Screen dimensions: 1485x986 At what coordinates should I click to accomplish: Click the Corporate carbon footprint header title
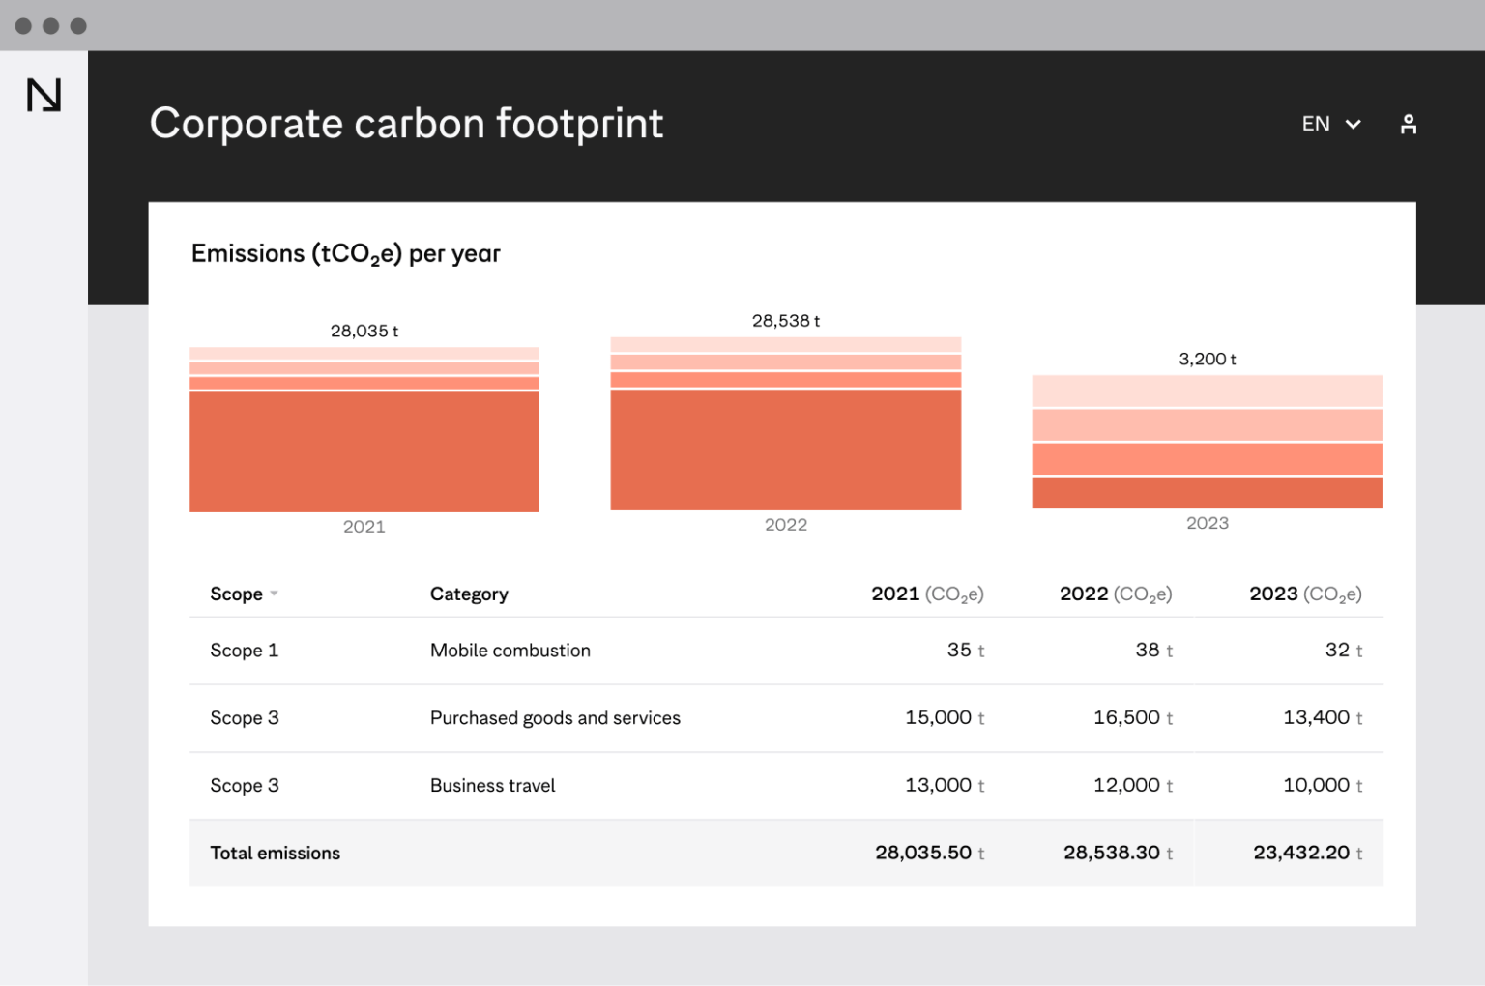(x=406, y=124)
